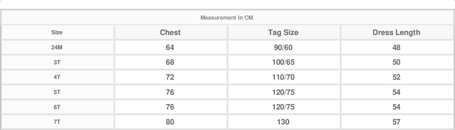The image size is (455, 130).
Task: Select the 6T size cell
Action: click(x=57, y=107)
